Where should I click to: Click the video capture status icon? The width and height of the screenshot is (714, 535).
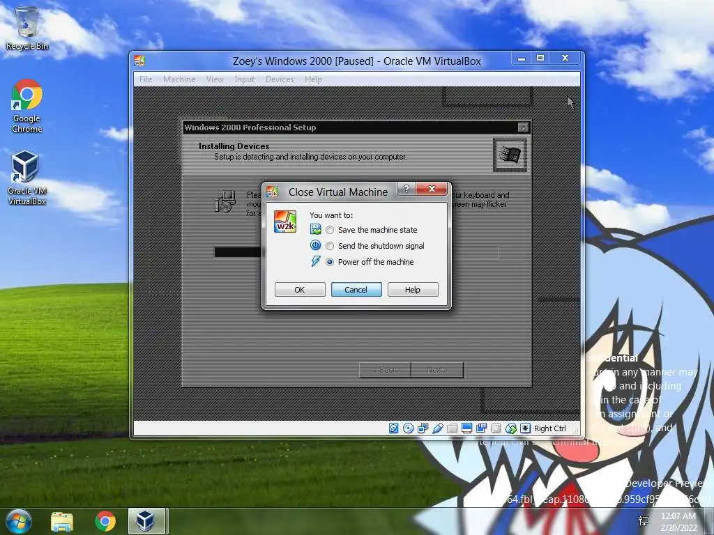tap(481, 428)
